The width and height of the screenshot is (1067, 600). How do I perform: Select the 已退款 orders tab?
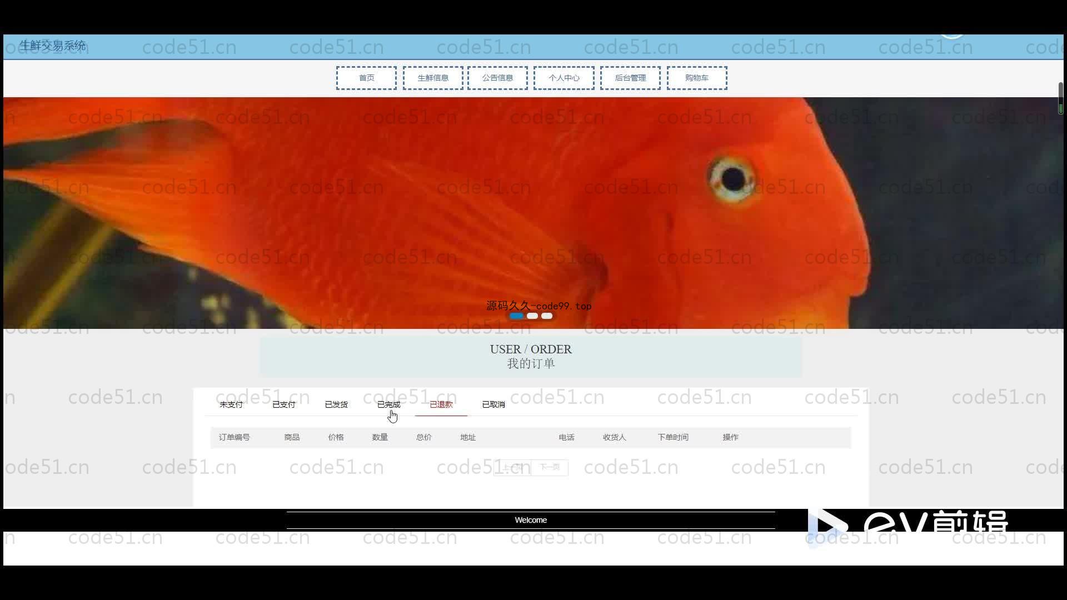441,404
